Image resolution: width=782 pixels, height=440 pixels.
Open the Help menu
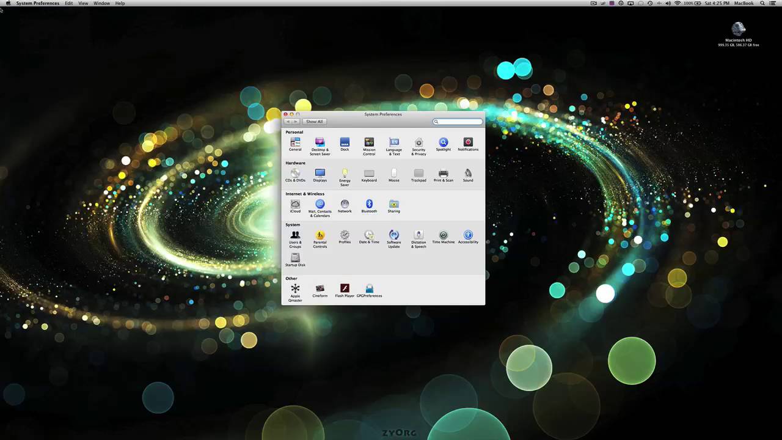(x=120, y=3)
